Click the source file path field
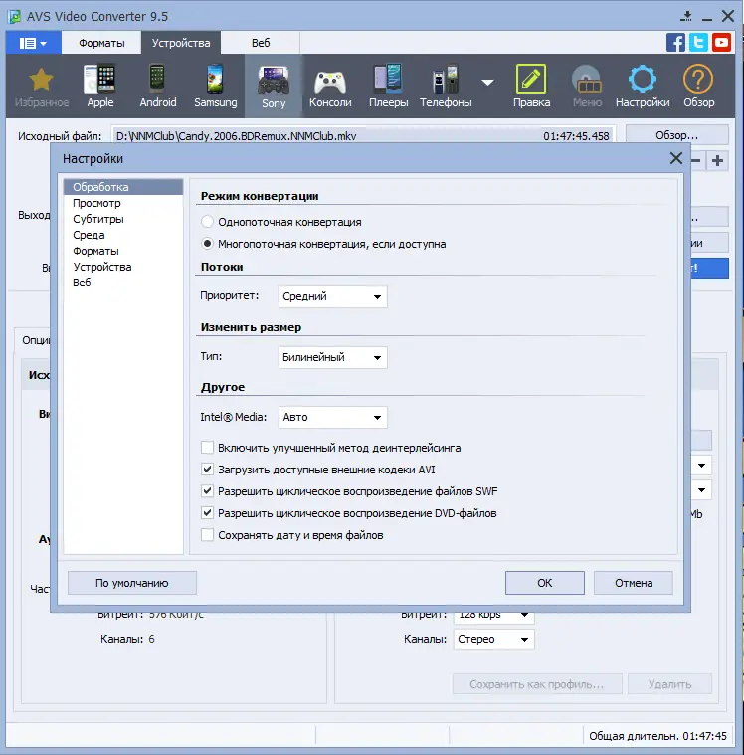Image resolution: width=744 pixels, height=755 pixels. click(363, 136)
